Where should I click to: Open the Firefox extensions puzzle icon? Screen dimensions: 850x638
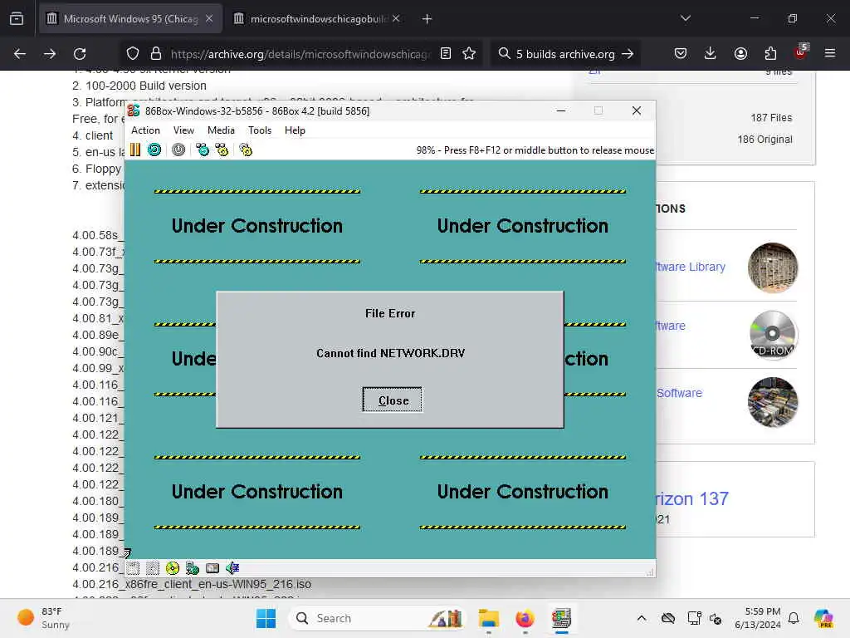coord(770,54)
